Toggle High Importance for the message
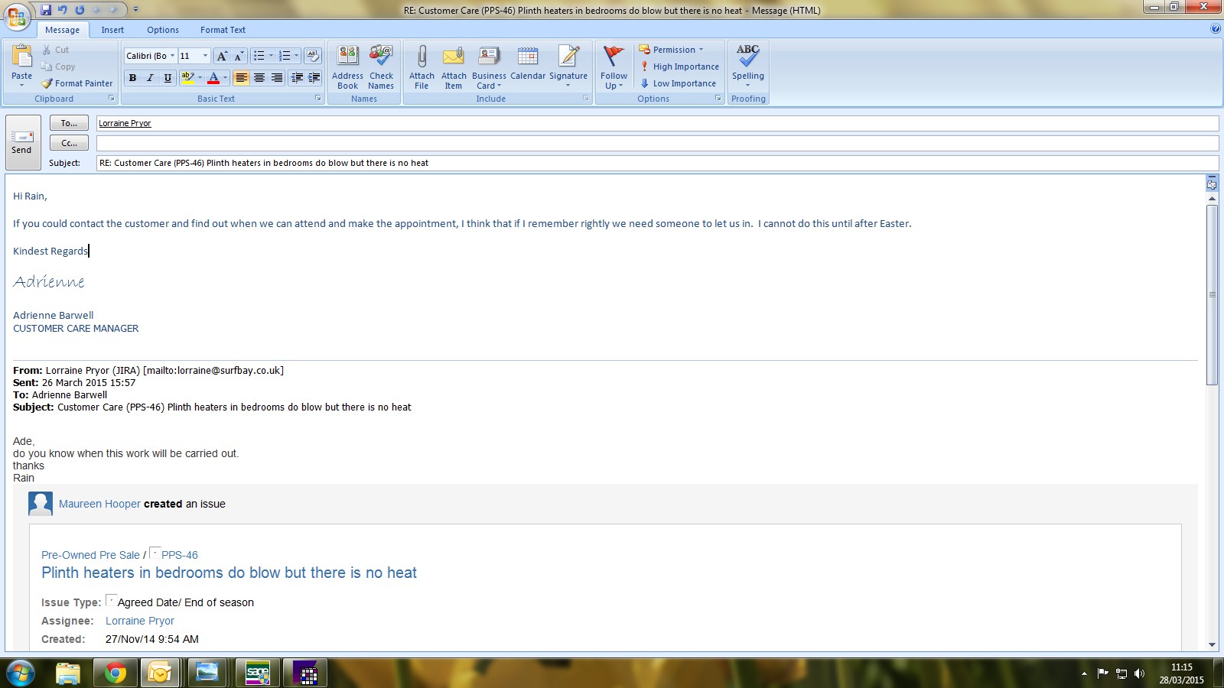Viewport: 1224px width, 688px height. coord(679,67)
